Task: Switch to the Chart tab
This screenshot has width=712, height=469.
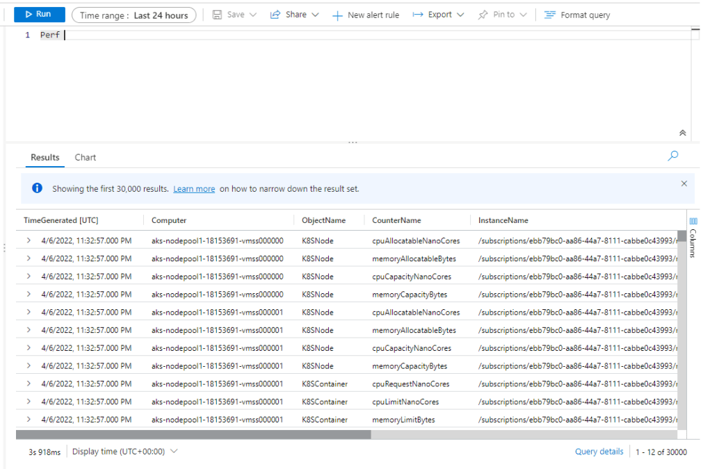Action: click(x=86, y=157)
